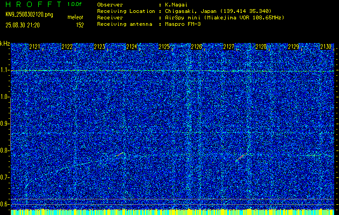Click the 1.0 frequency axis label
Viewport: 339px width, 215px height.
(4, 97)
